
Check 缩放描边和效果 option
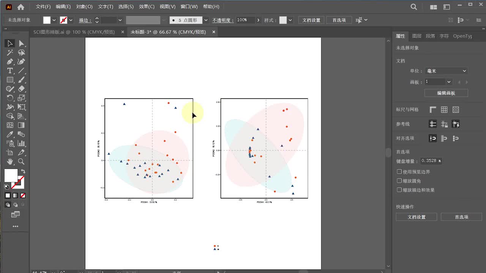(x=399, y=190)
